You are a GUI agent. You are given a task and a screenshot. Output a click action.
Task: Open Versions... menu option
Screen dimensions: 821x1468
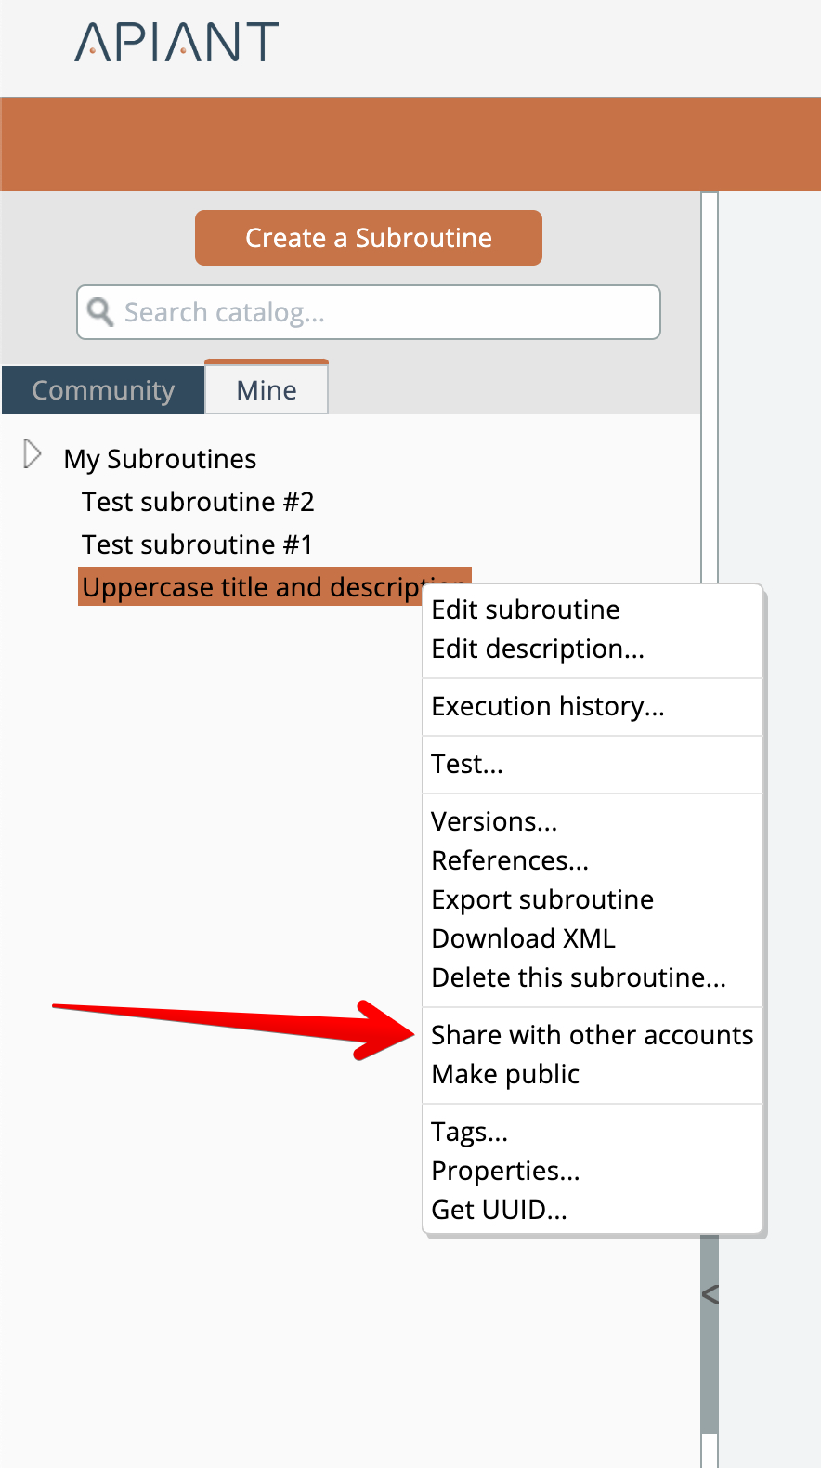point(494,821)
